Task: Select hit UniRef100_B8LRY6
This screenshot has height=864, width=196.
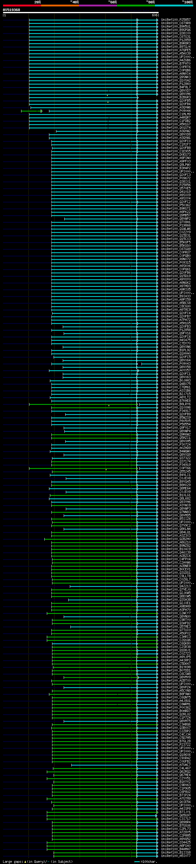Action: point(175,404)
